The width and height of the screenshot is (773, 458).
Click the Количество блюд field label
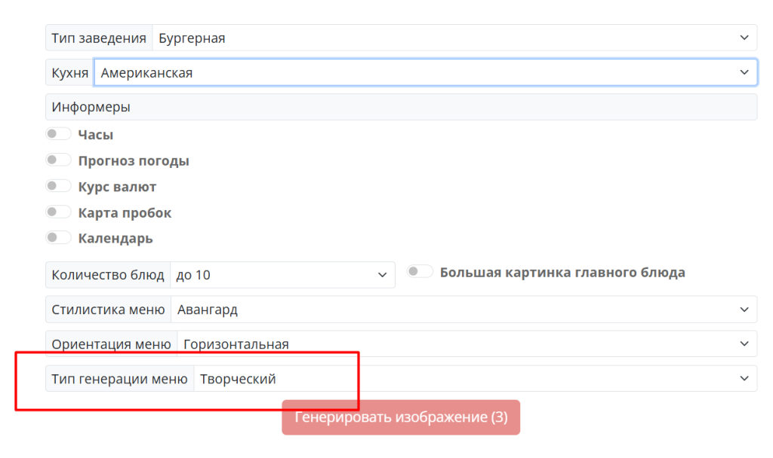(108, 275)
